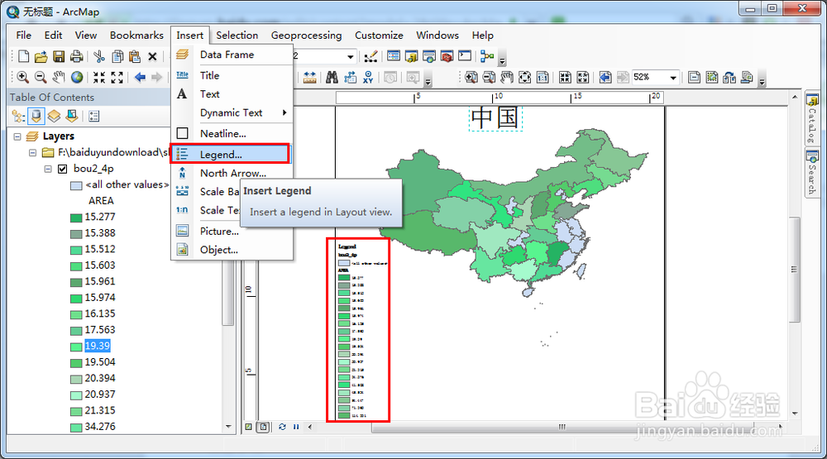This screenshot has width=827, height=459.
Task: Click the Copy icon in the standard toolbar
Action: [117, 56]
